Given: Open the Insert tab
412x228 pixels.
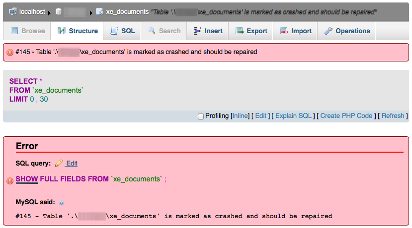Looking at the screenshot, I should tap(208, 31).
